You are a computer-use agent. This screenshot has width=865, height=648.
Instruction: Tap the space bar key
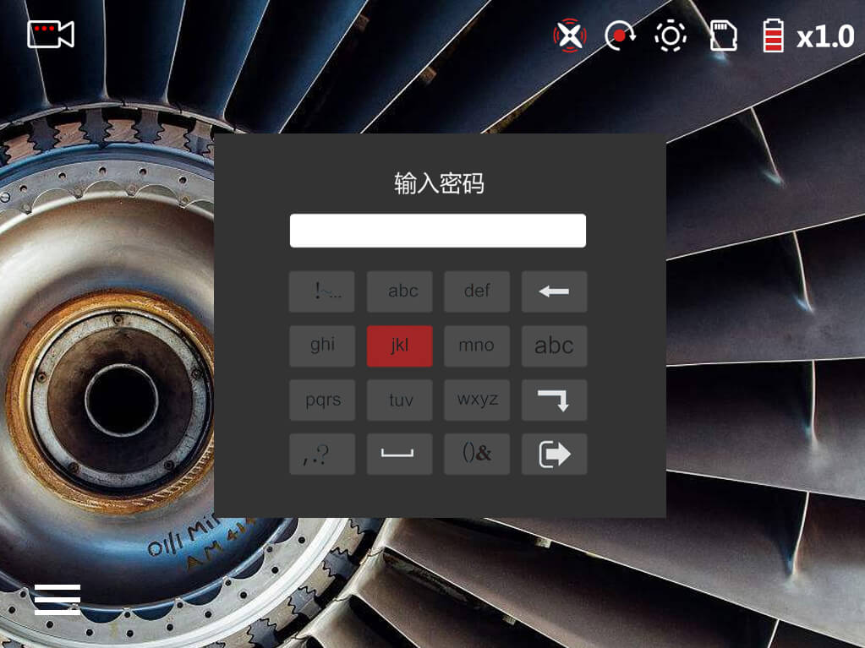pos(399,455)
